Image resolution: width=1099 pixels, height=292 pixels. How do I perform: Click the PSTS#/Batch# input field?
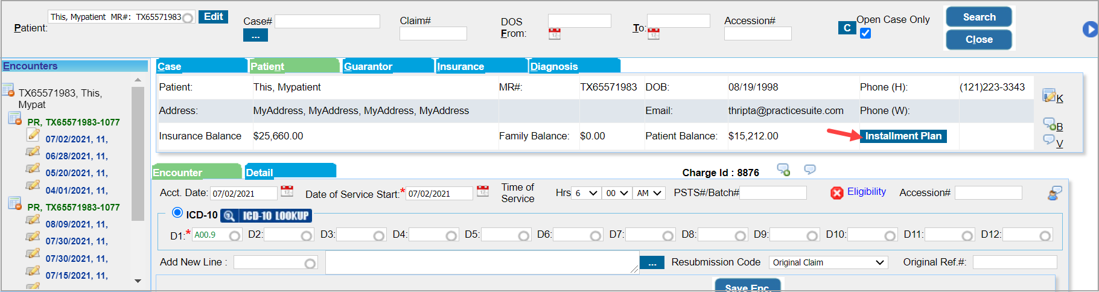(x=773, y=193)
